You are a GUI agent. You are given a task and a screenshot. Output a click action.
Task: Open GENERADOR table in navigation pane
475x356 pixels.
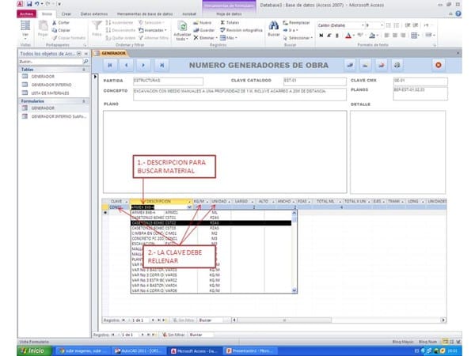[43, 77]
